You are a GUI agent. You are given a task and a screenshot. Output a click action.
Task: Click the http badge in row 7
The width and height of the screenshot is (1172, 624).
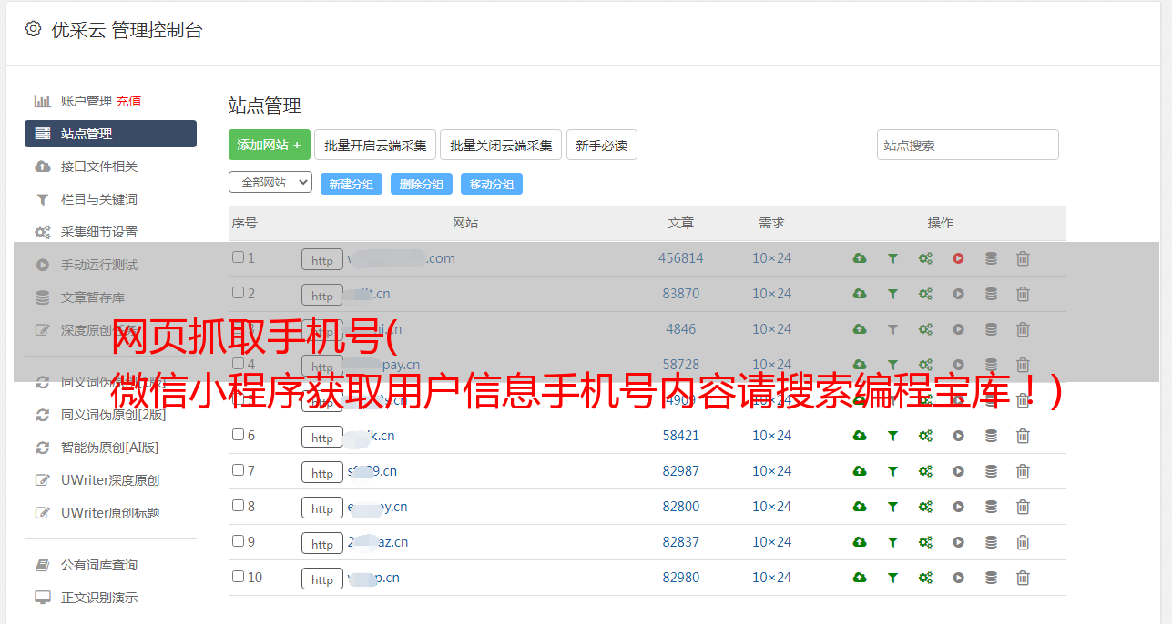click(322, 472)
